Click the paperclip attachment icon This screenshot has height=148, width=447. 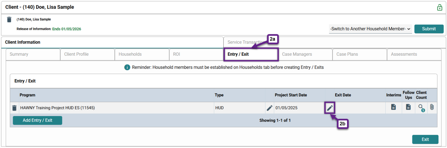point(432,107)
